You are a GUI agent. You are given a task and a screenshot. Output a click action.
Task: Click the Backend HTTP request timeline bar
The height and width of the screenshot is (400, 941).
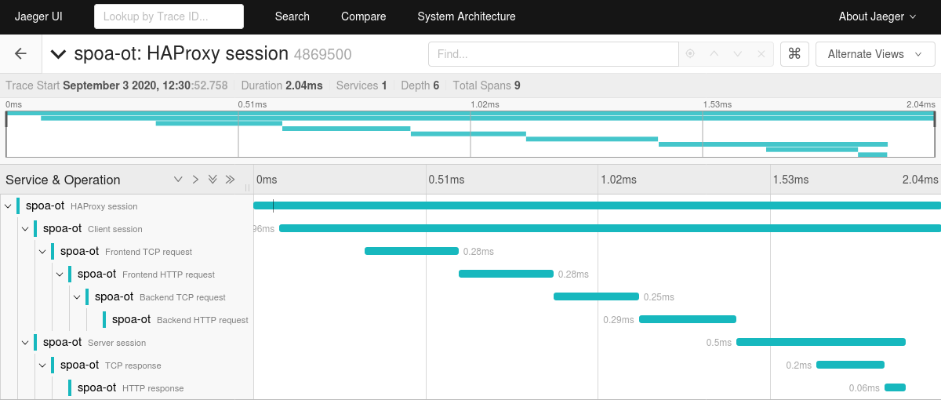coord(688,319)
